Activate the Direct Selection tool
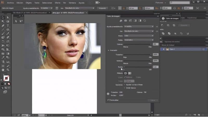The height and width of the screenshot is (117, 208). pos(8,18)
